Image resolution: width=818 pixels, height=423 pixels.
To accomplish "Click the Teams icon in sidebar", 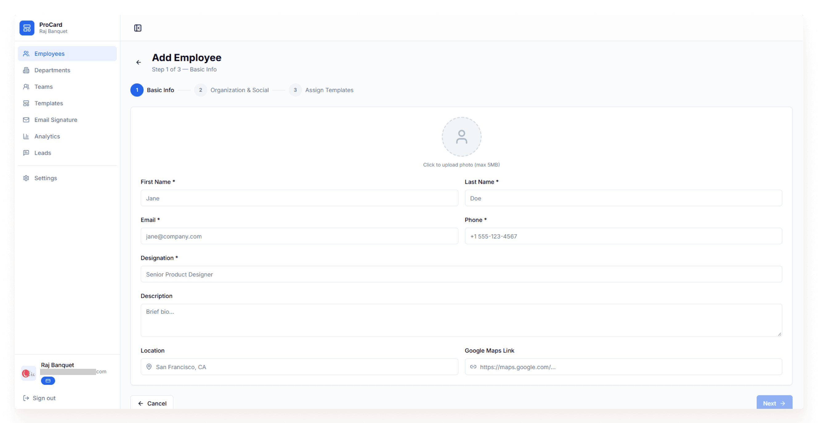I will click(x=26, y=87).
